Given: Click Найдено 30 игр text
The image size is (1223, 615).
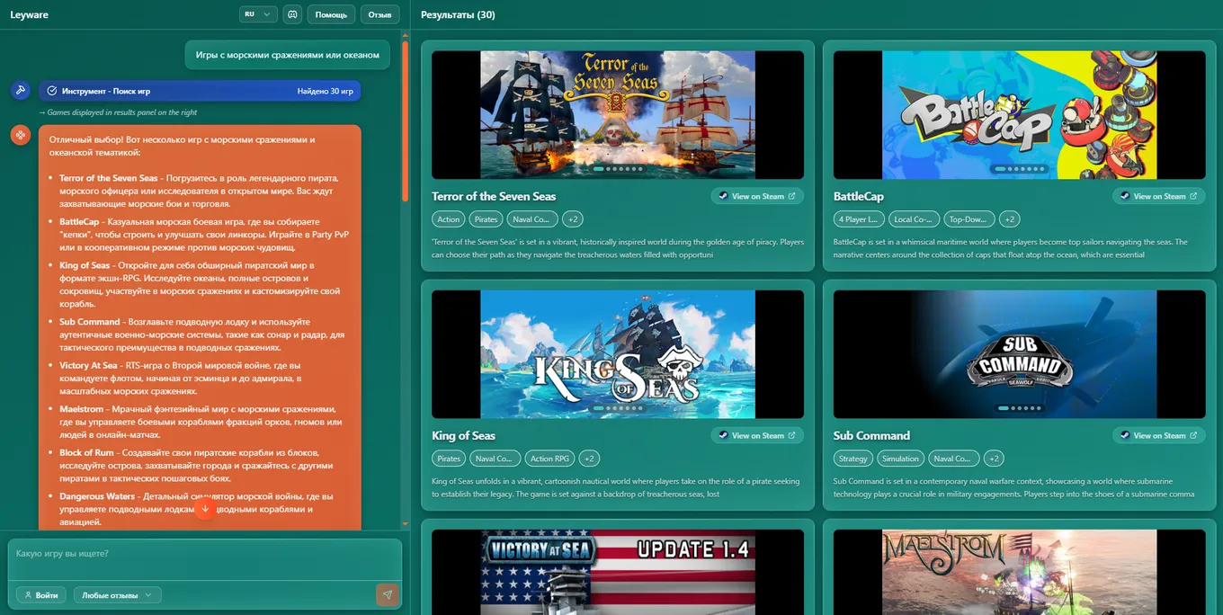Looking at the screenshot, I should [x=325, y=91].
